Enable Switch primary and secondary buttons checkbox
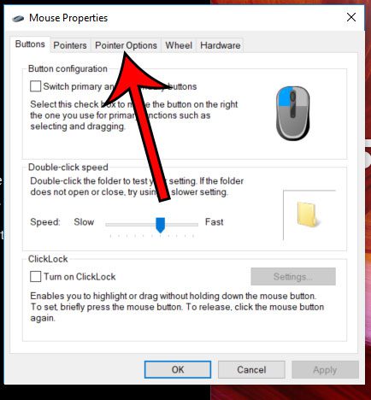The height and width of the screenshot is (400, 371). (35, 86)
